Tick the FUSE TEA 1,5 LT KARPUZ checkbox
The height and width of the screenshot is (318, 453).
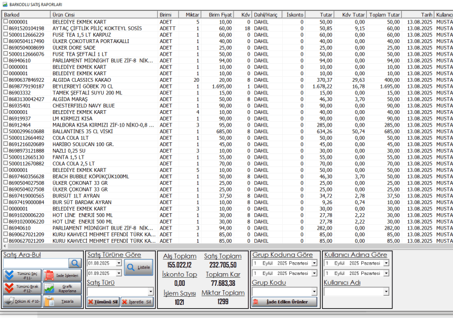point(5,34)
